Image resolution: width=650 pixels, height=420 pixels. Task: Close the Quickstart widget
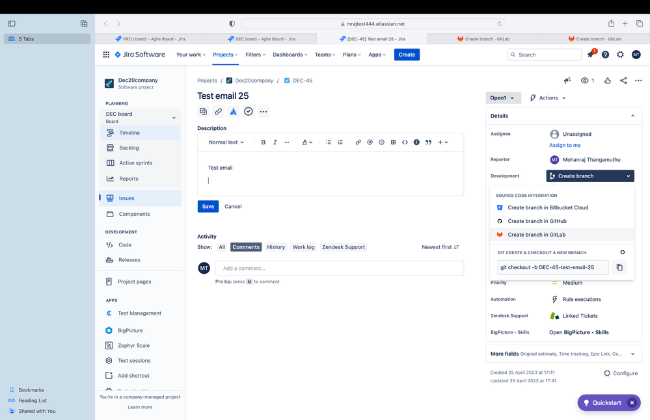pos(632,402)
